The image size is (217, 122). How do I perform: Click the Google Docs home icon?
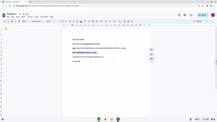click(x=4, y=15)
